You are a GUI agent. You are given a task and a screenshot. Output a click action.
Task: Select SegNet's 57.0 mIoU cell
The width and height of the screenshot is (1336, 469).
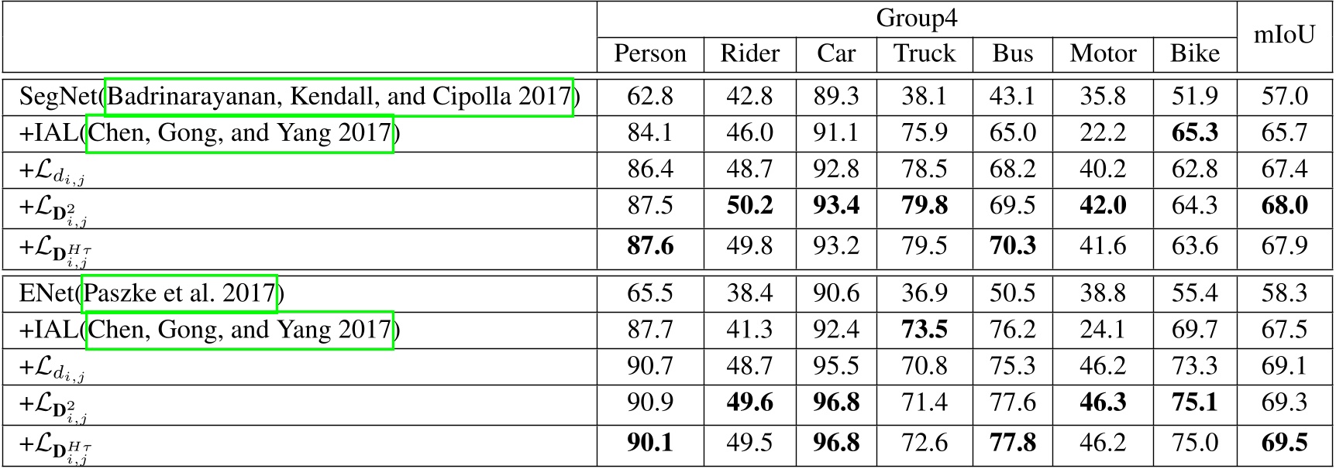[1284, 97]
